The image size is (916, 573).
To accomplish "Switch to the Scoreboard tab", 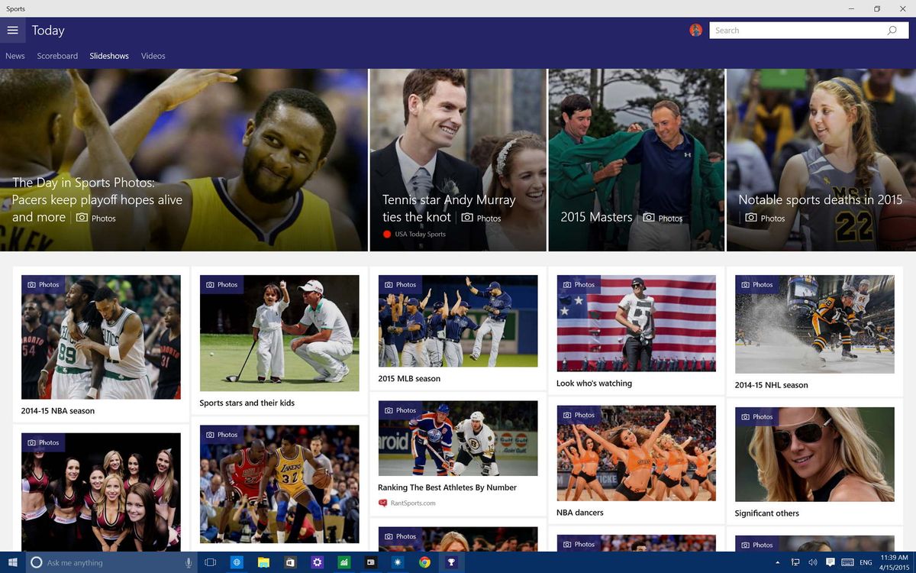I will tap(57, 56).
